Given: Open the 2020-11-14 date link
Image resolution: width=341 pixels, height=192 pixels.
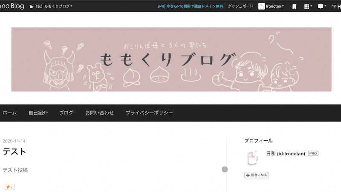Looking at the screenshot, I should pos(14,141).
